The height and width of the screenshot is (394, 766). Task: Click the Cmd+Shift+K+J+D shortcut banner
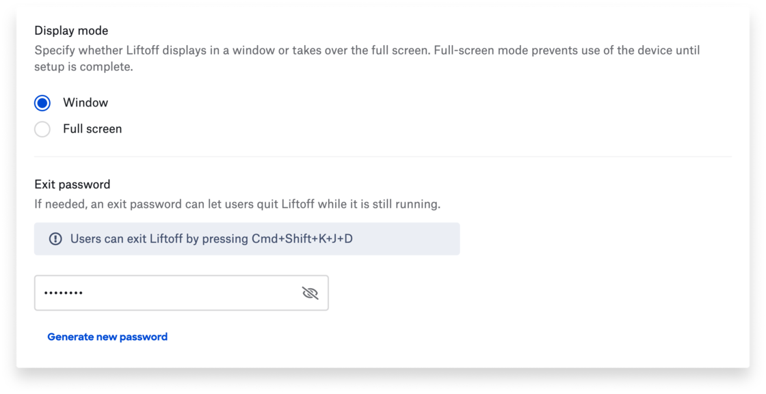[246, 238]
